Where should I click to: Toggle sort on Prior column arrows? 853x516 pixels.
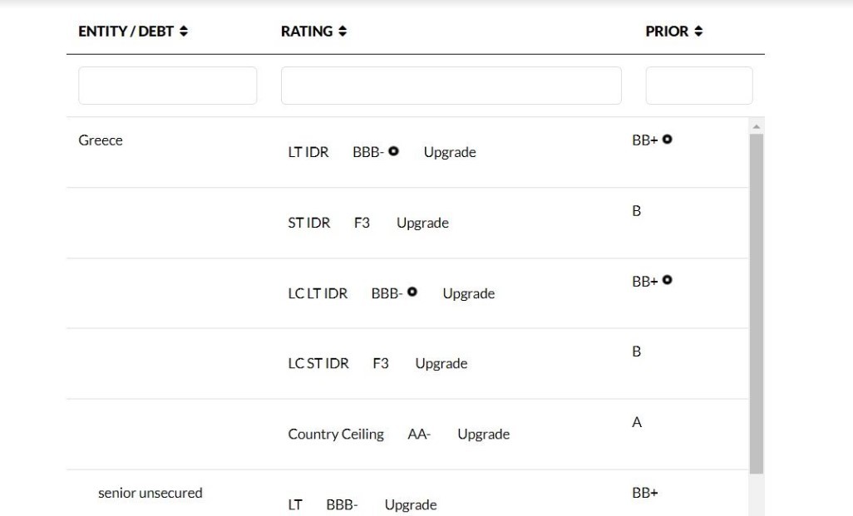[698, 32]
